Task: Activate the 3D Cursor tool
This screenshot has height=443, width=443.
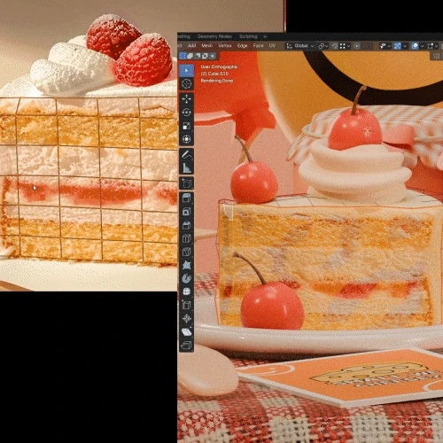Action: 186,84
